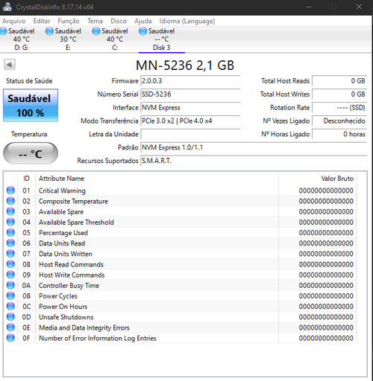Viewport: 373px width, 381px height.
Task: Open the Idioma (Language) menu
Action: 187,21
